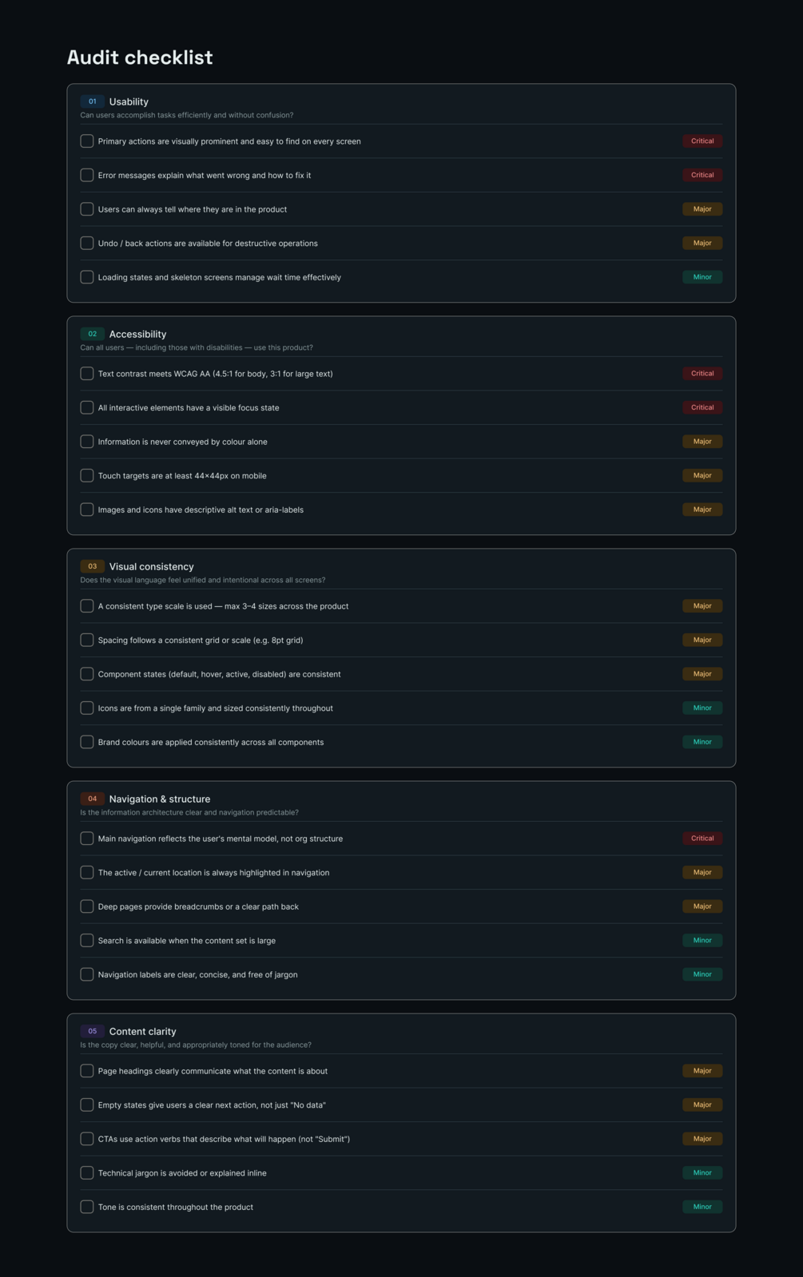The height and width of the screenshot is (1277, 803).
Task: Mark 'Brand colours are applied consistently' checkbox
Action: tap(87, 742)
